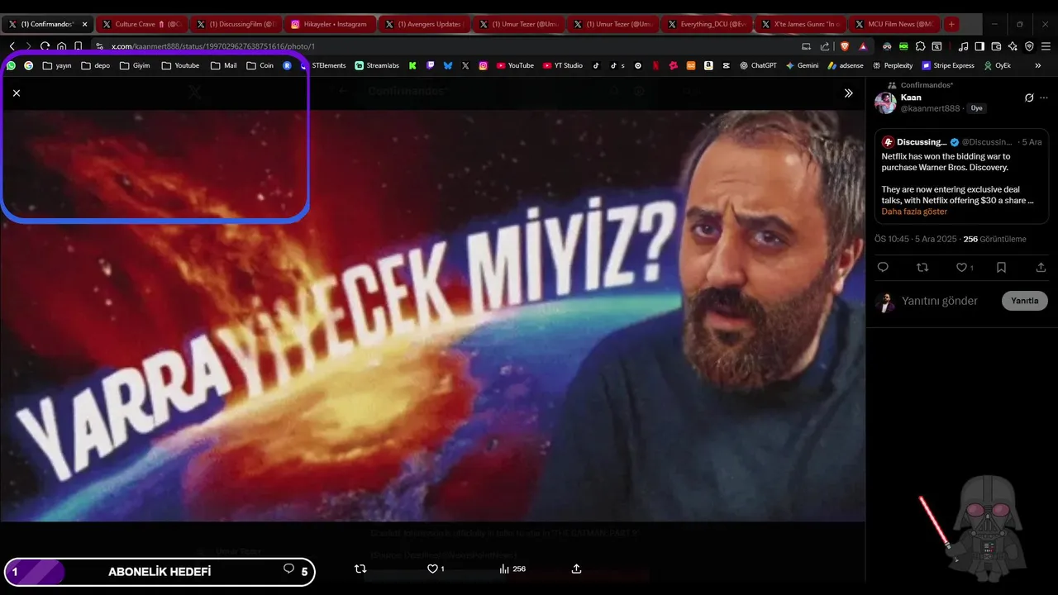Close the enlarged photo viewer
Viewport: 1058px width, 595px height.
point(17,93)
